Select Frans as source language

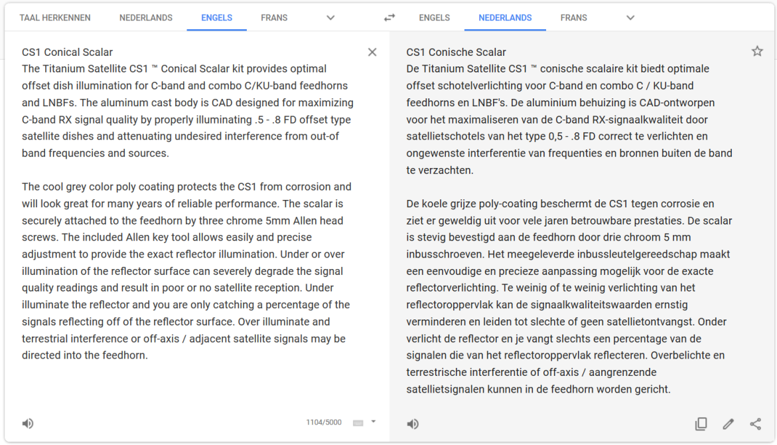[x=274, y=18]
